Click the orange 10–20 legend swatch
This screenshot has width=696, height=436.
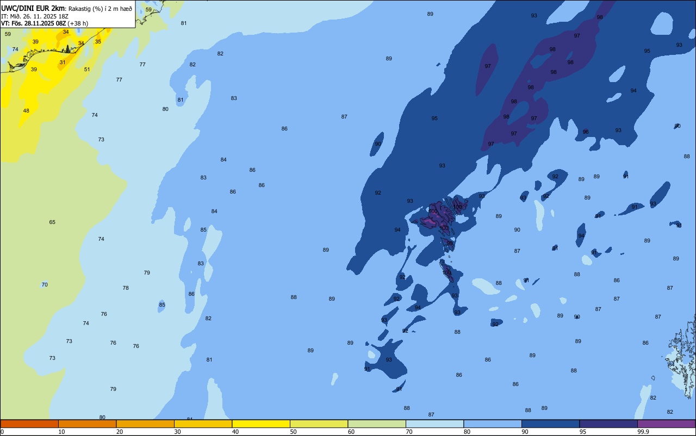(87, 423)
